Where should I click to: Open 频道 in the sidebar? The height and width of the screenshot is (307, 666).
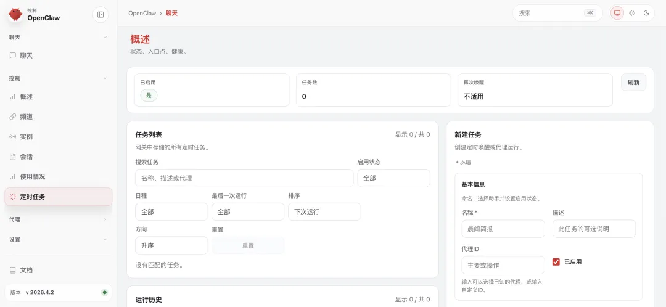tap(59, 117)
